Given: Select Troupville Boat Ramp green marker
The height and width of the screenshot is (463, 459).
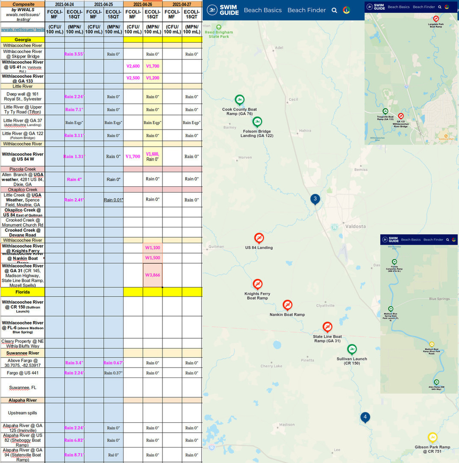Looking at the screenshot, I should coord(385,111).
